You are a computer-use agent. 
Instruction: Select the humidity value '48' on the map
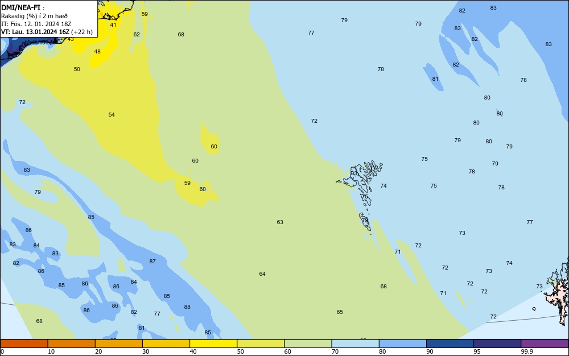point(97,52)
